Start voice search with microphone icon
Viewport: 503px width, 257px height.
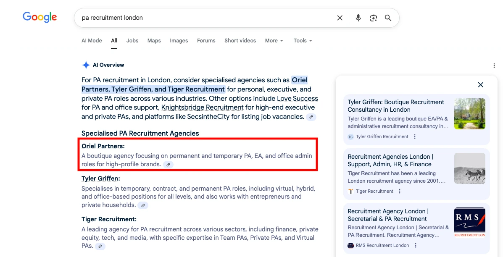[358, 18]
